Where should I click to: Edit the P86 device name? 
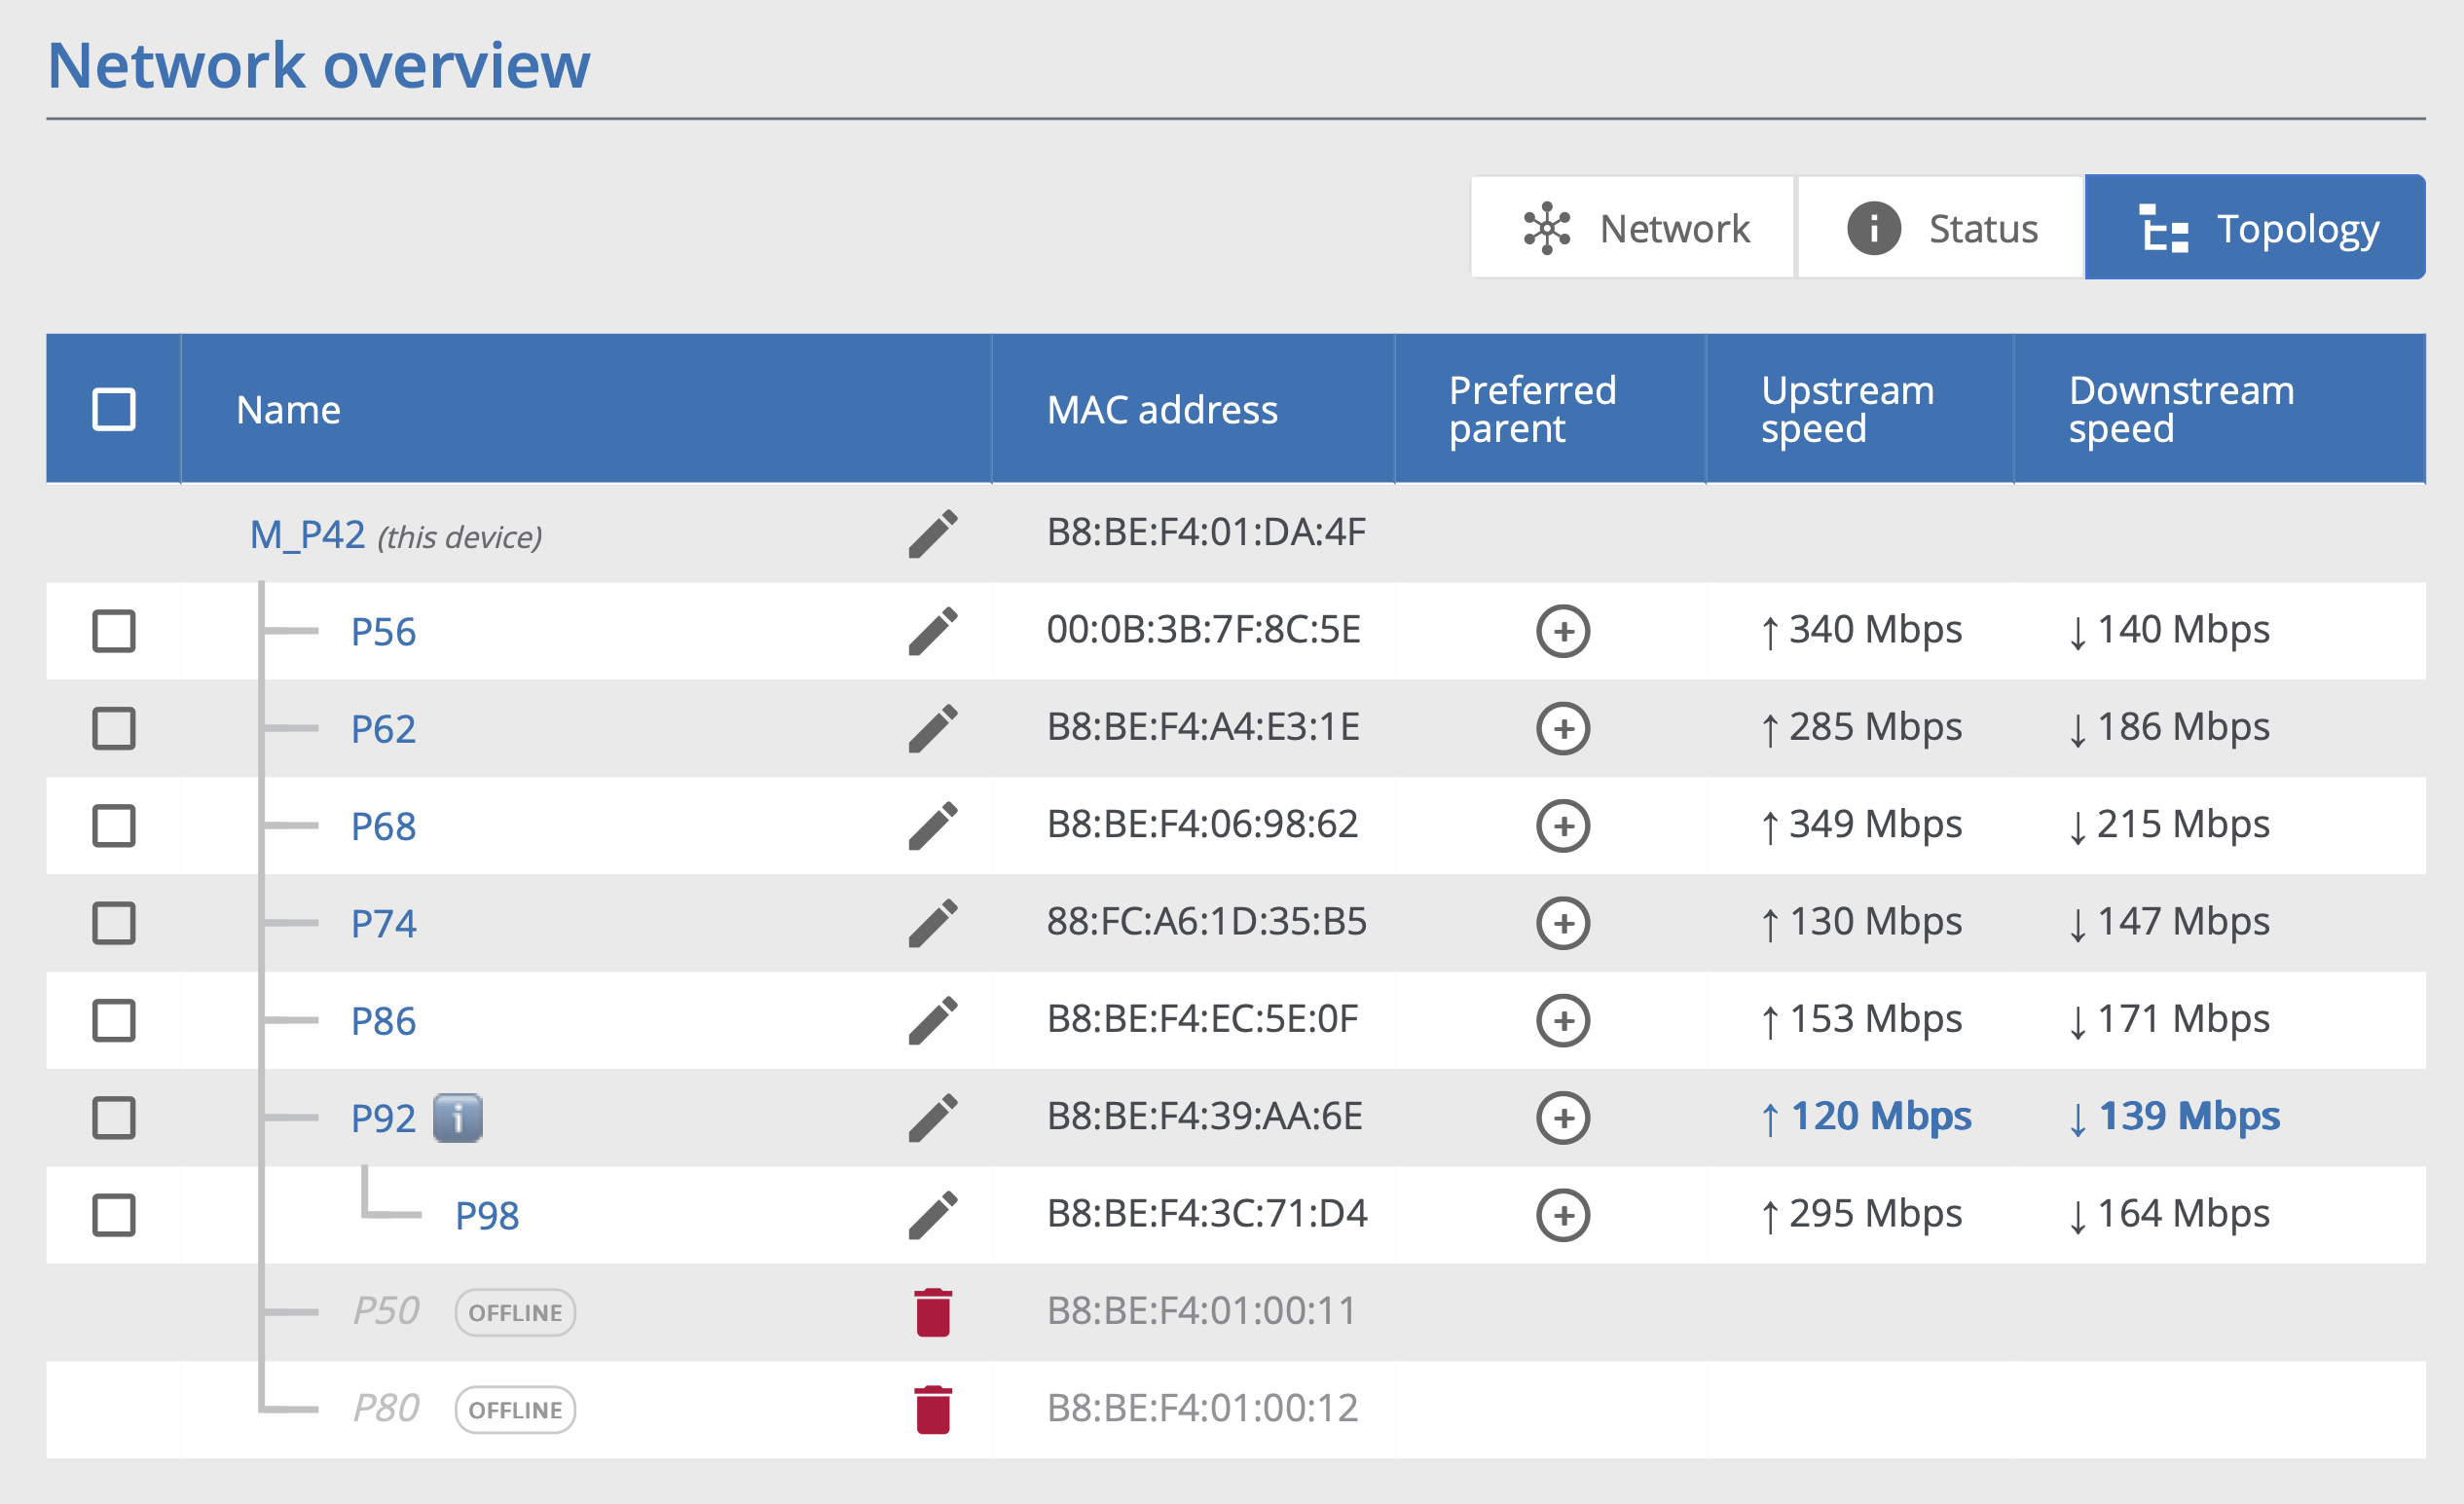933,1020
